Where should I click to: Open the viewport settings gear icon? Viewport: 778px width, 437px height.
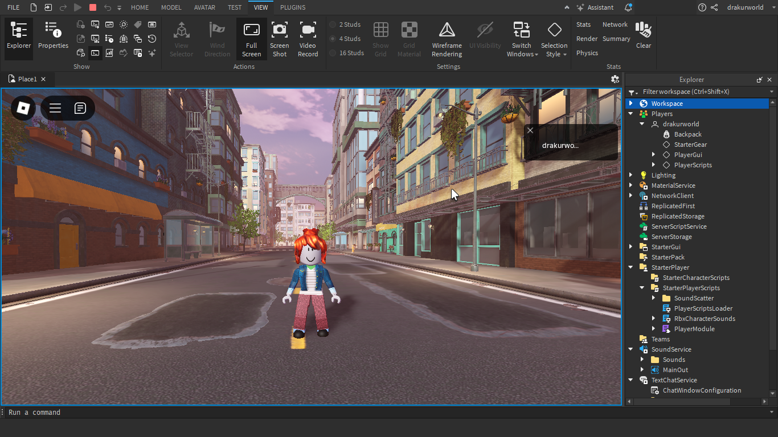[615, 79]
